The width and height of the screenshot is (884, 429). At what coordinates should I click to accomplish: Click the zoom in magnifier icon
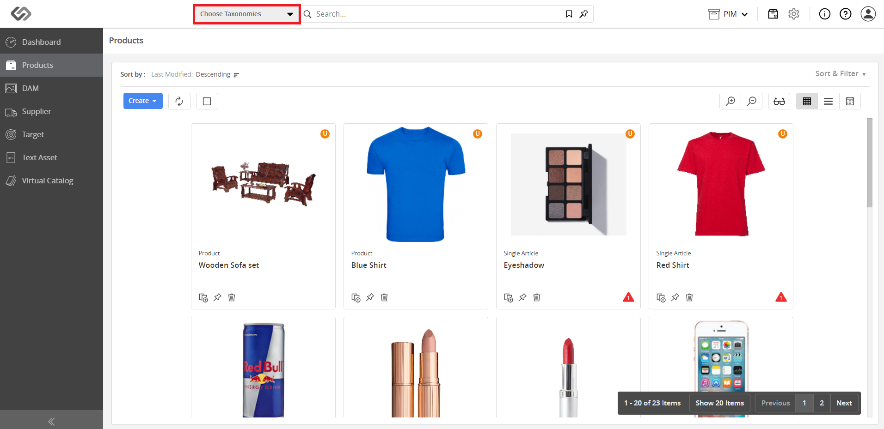pyautogui.click(x=731, y=101)
